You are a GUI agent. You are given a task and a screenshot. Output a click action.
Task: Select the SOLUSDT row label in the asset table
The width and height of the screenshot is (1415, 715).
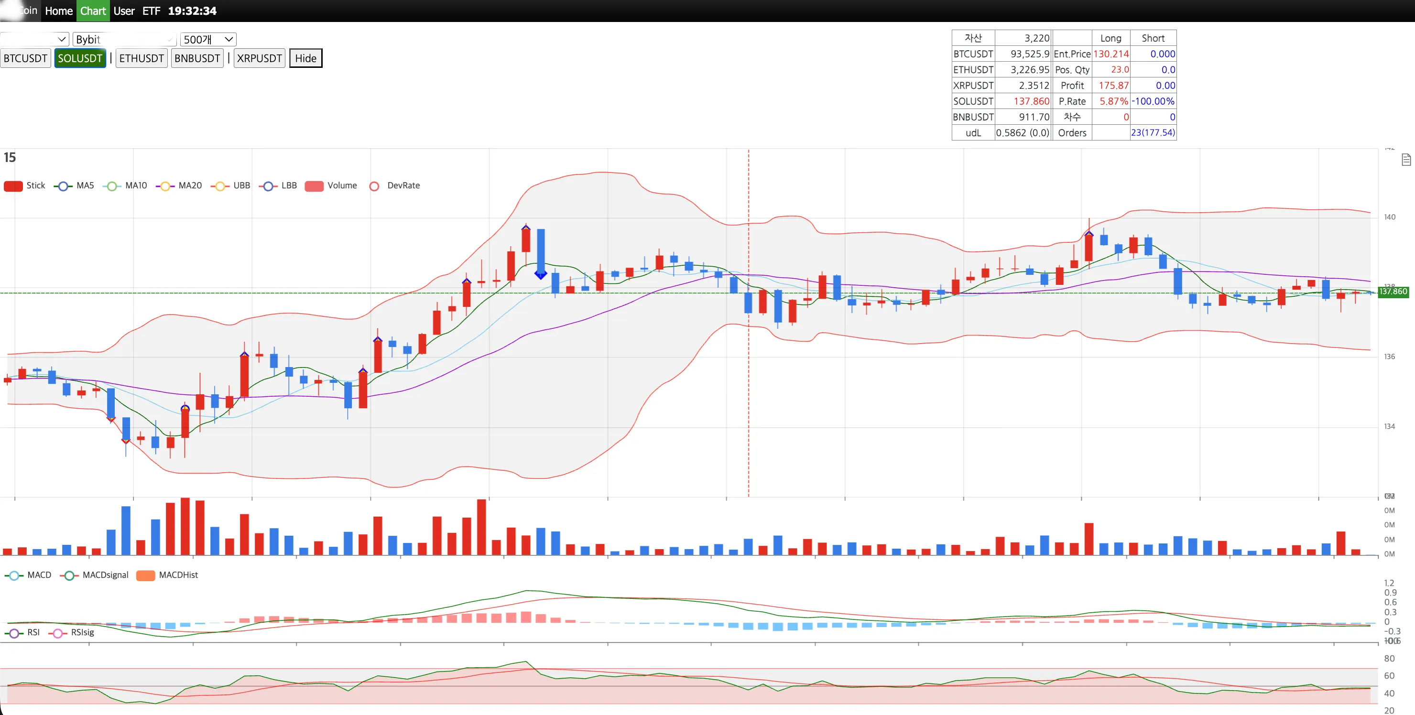(x=973, y=101)
